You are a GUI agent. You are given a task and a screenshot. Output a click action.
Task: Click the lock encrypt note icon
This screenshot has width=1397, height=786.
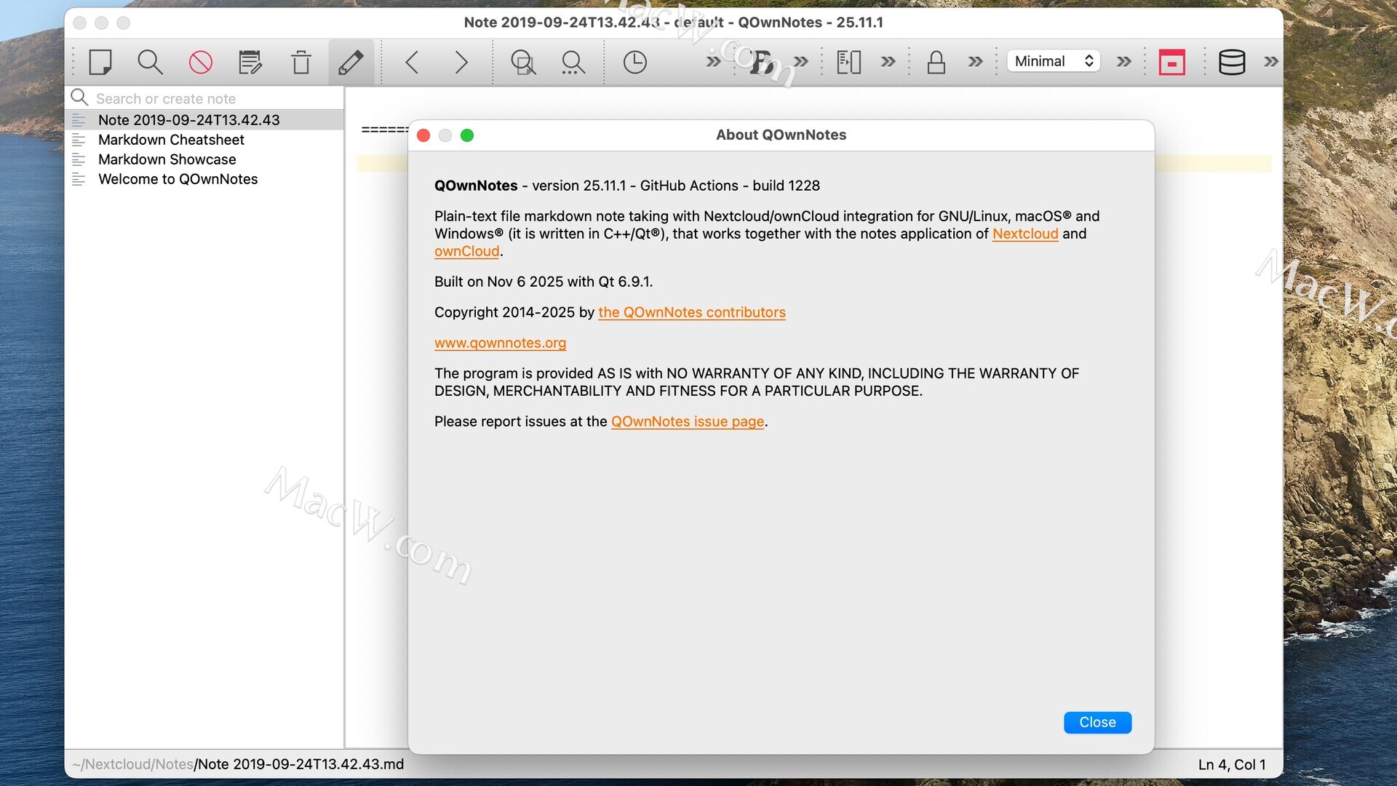[x=936, y=62]
